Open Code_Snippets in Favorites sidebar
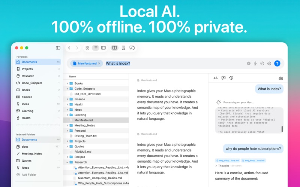The image size is (300, 187). point(38,83)
